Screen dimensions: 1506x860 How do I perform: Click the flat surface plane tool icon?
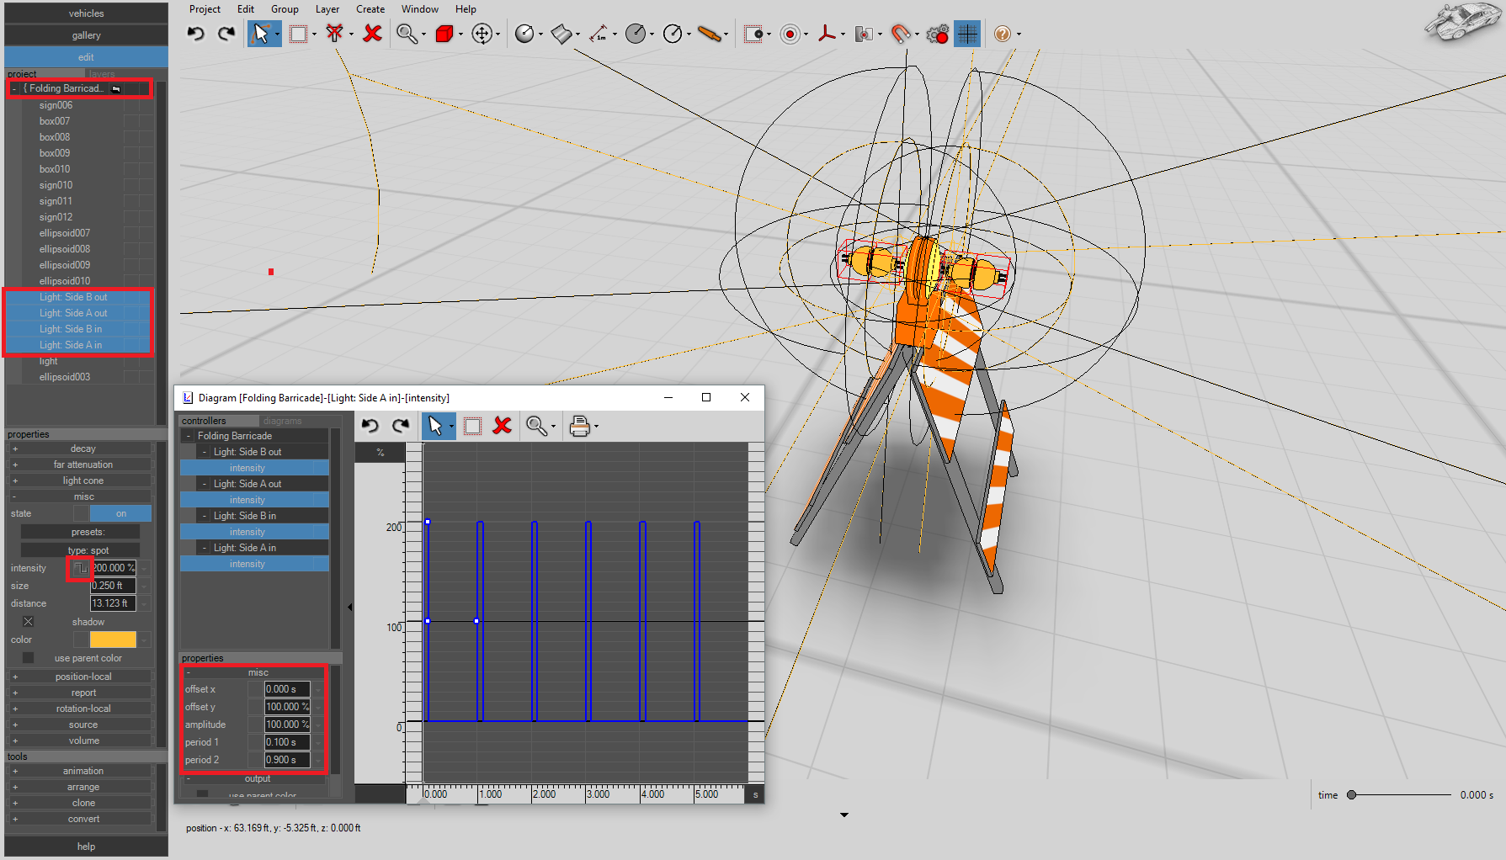coord(561,34)
